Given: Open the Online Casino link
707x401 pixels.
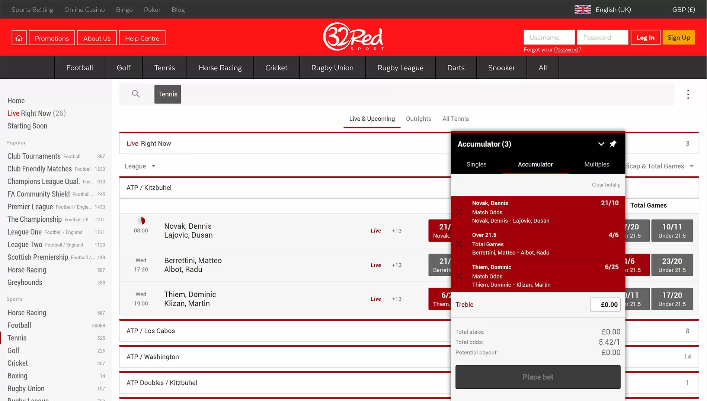Looking at the screenshot, I should tap(84, 10).
